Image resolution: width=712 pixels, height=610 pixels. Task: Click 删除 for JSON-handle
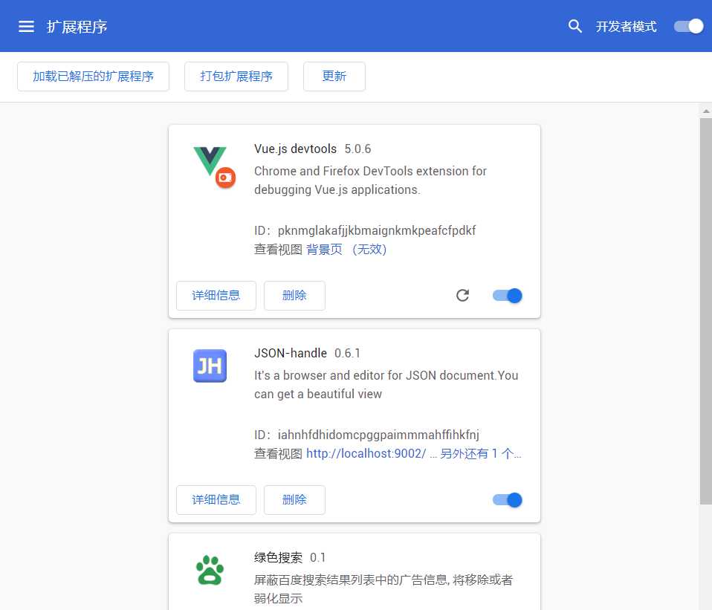click(x=294, y=500)
